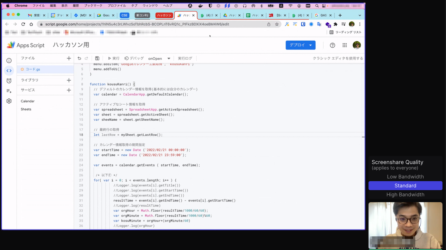Viewport: 446px width, 250px height.
Task: Select Low Bandwidth screenshare quality
Action: (x=405, y=177)
